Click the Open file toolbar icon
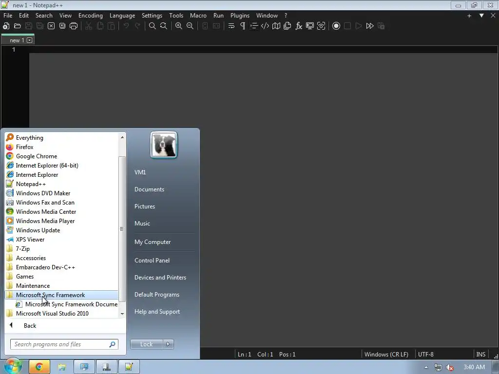The image size is (499, 374). [18, 26]
